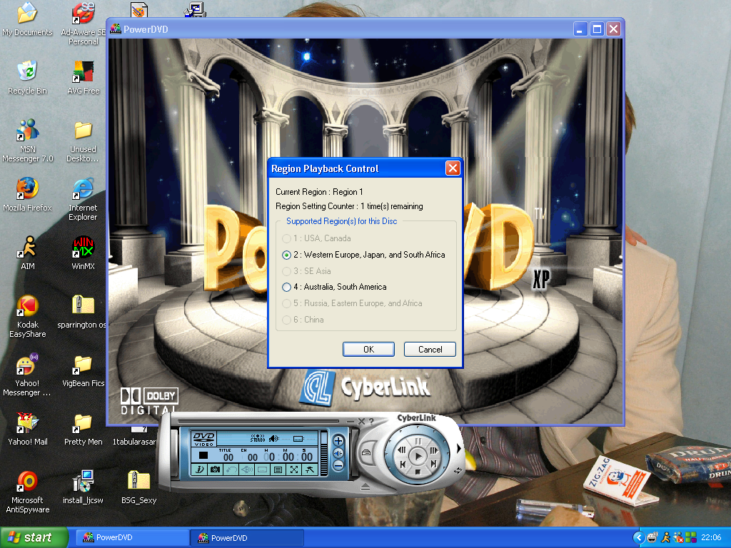Switch to first PowerDVD taskbar button
731x548 pixels.
(x=131, y=537)
